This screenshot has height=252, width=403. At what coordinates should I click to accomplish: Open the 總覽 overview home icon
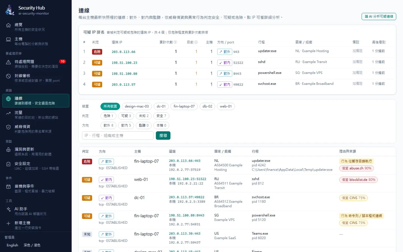tap(8, 25)
